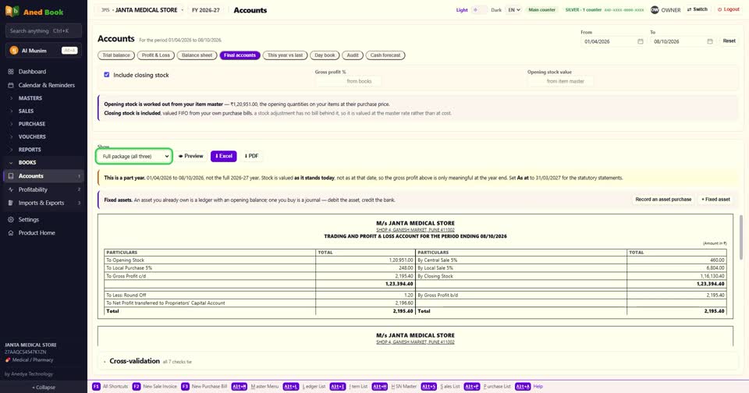Click the + Fixed asset button
This screenshot has width=749, height=393.
[715, 199]
